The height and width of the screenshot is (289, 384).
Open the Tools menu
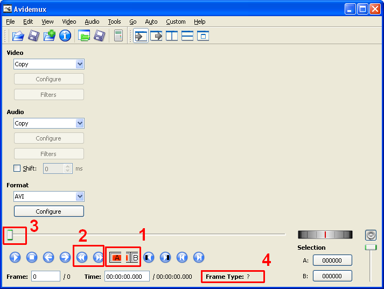(114, 22)
